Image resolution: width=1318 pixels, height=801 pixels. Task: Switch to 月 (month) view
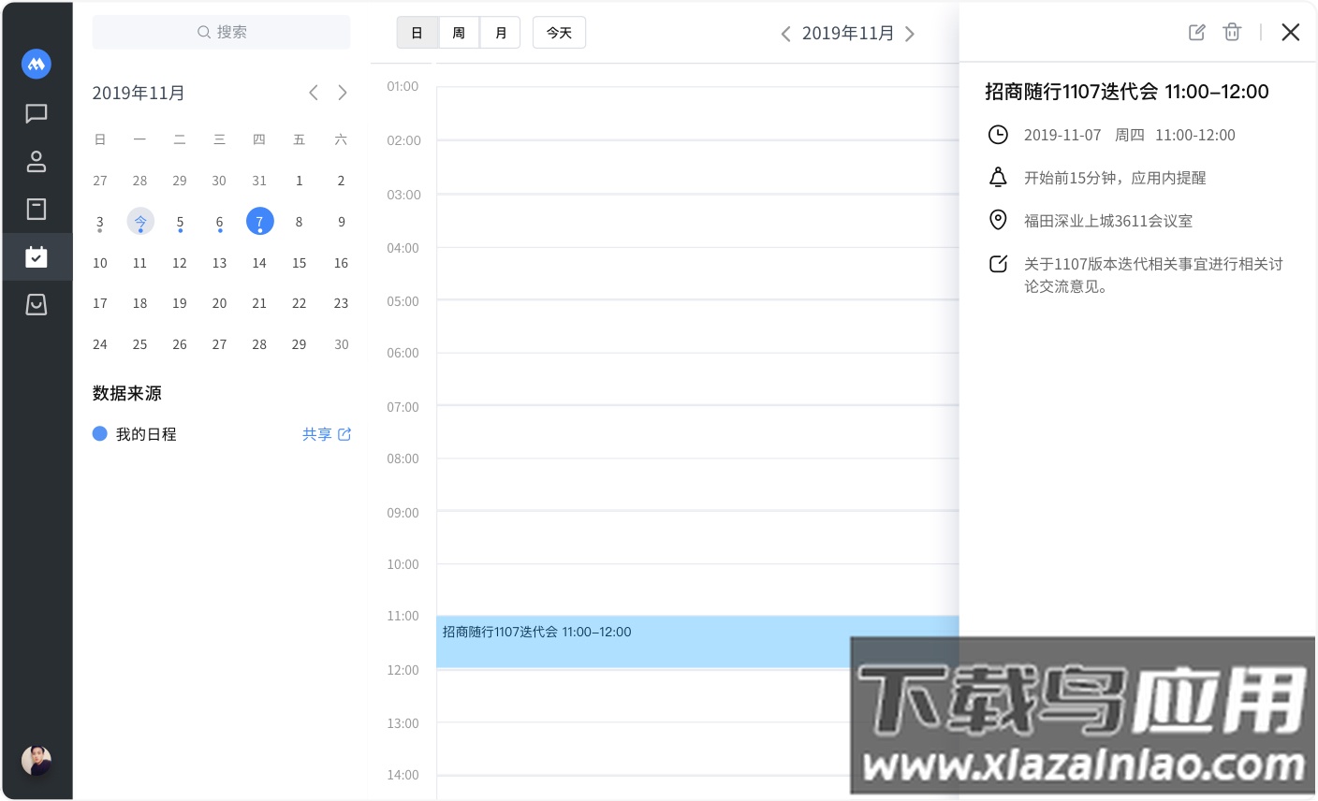click(500, 32)
